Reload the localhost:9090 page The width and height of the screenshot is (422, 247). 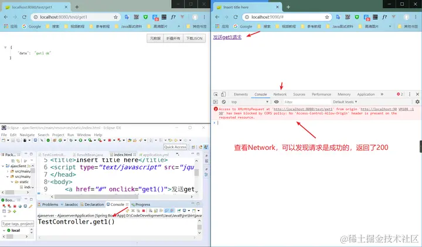tap(236, 17)
